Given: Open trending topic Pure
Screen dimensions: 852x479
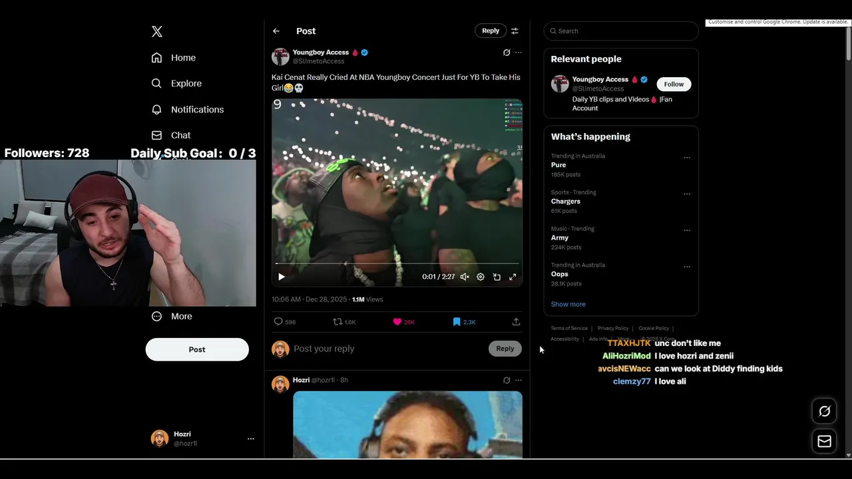Looking at the screenshot, I should [558, 165].
